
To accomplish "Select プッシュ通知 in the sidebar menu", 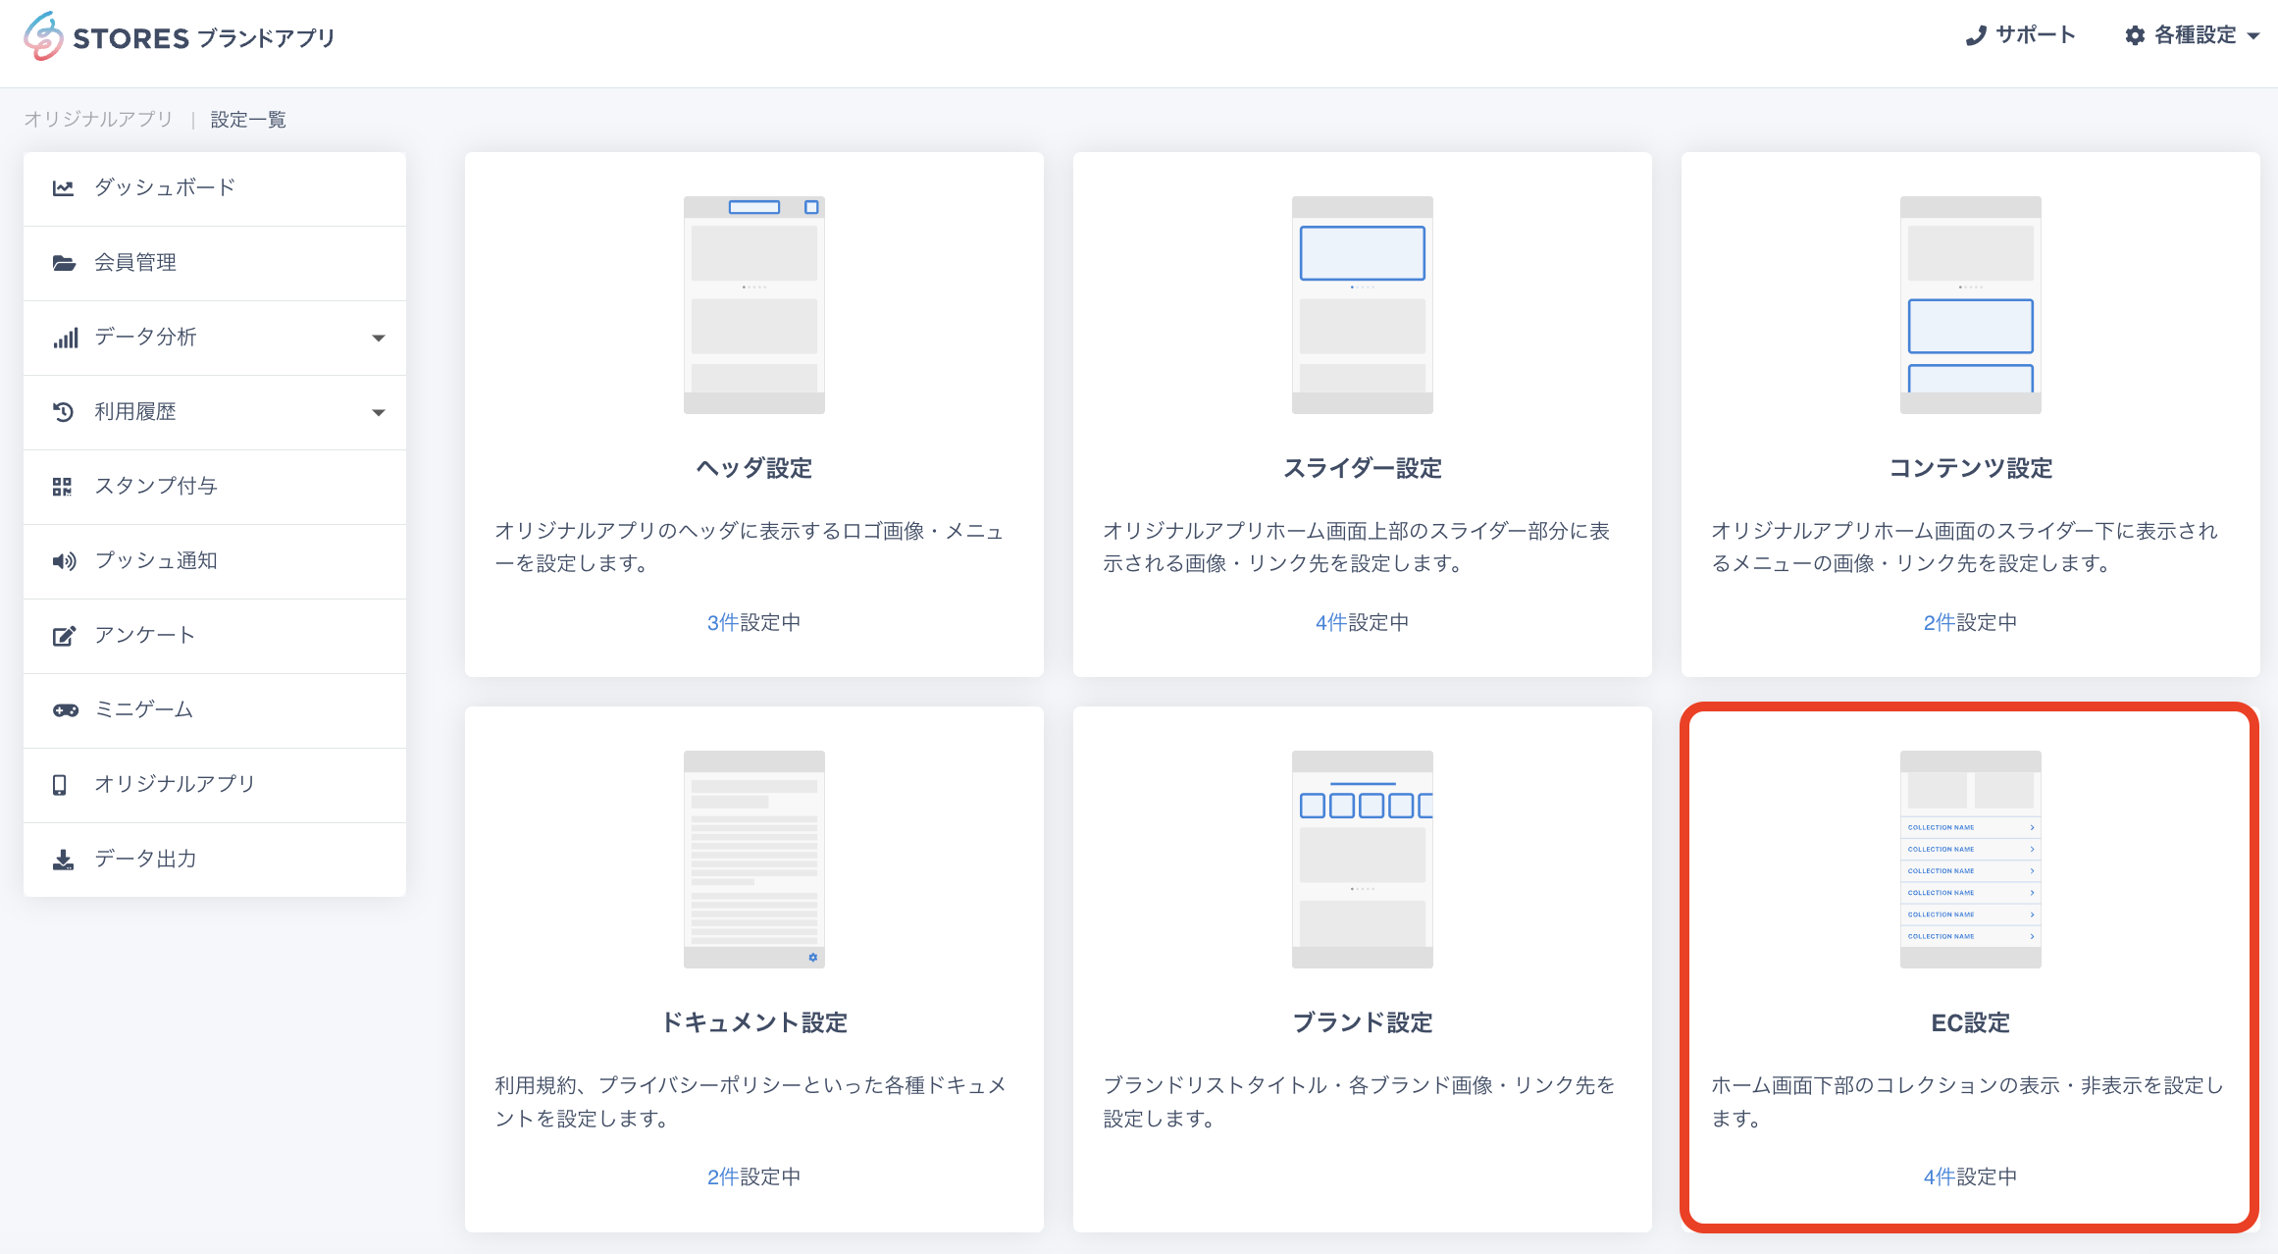I will (x=156, y=560).
